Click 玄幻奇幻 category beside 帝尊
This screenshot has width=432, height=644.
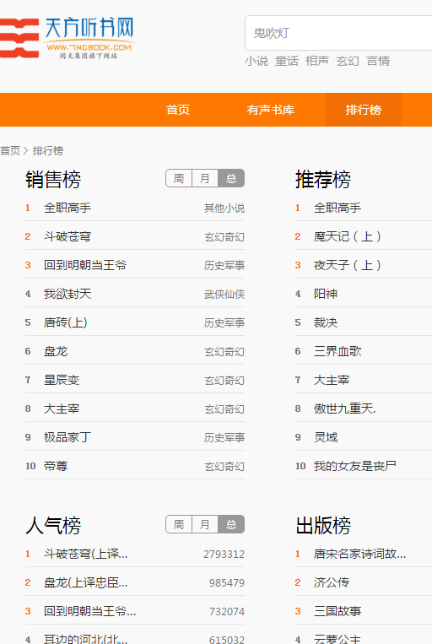click(224, 467)
